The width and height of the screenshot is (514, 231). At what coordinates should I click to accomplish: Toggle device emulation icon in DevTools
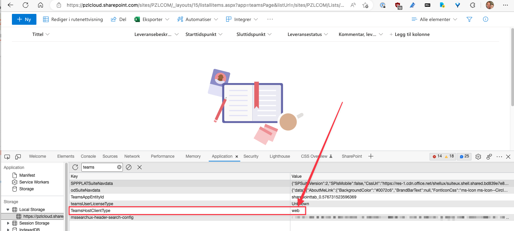(x=18, y=156)
